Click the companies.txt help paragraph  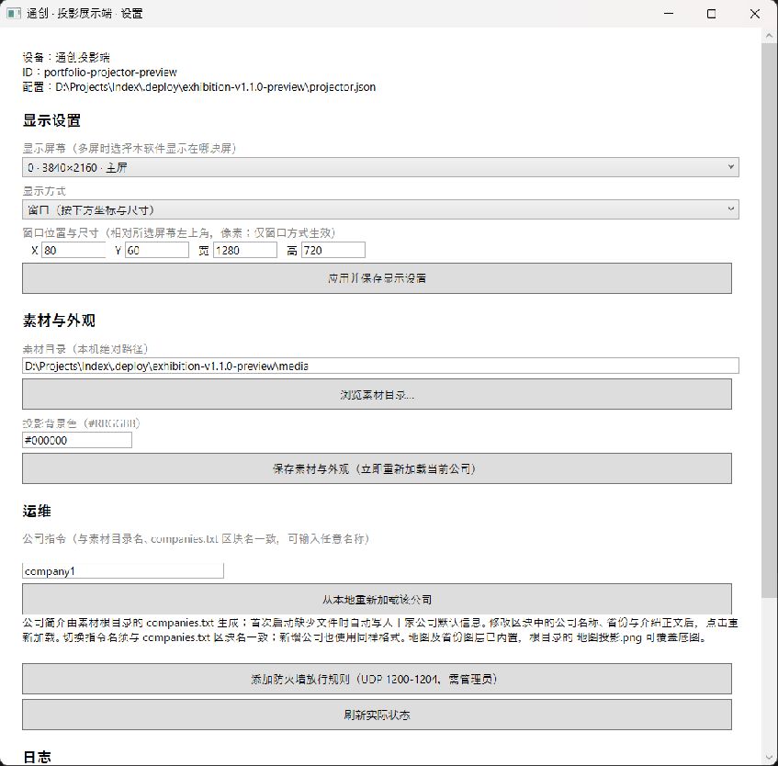pyautogui.click(x=380, y=629)
